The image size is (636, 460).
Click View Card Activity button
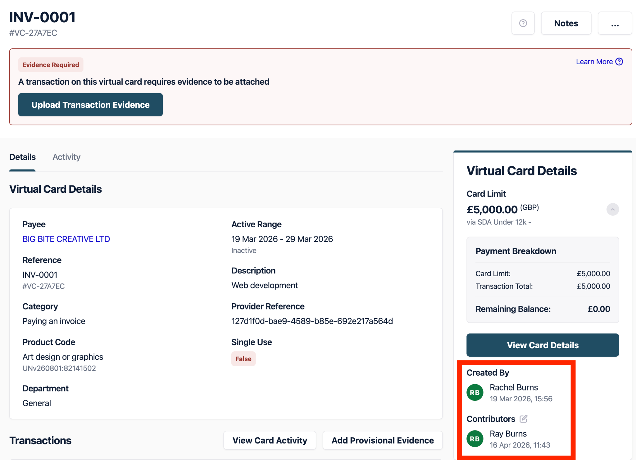[270, 440]
